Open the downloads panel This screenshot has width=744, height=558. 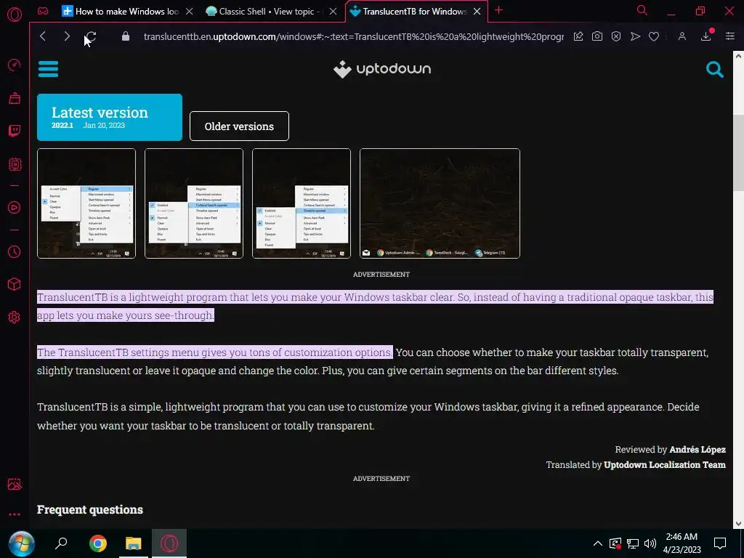706,36
